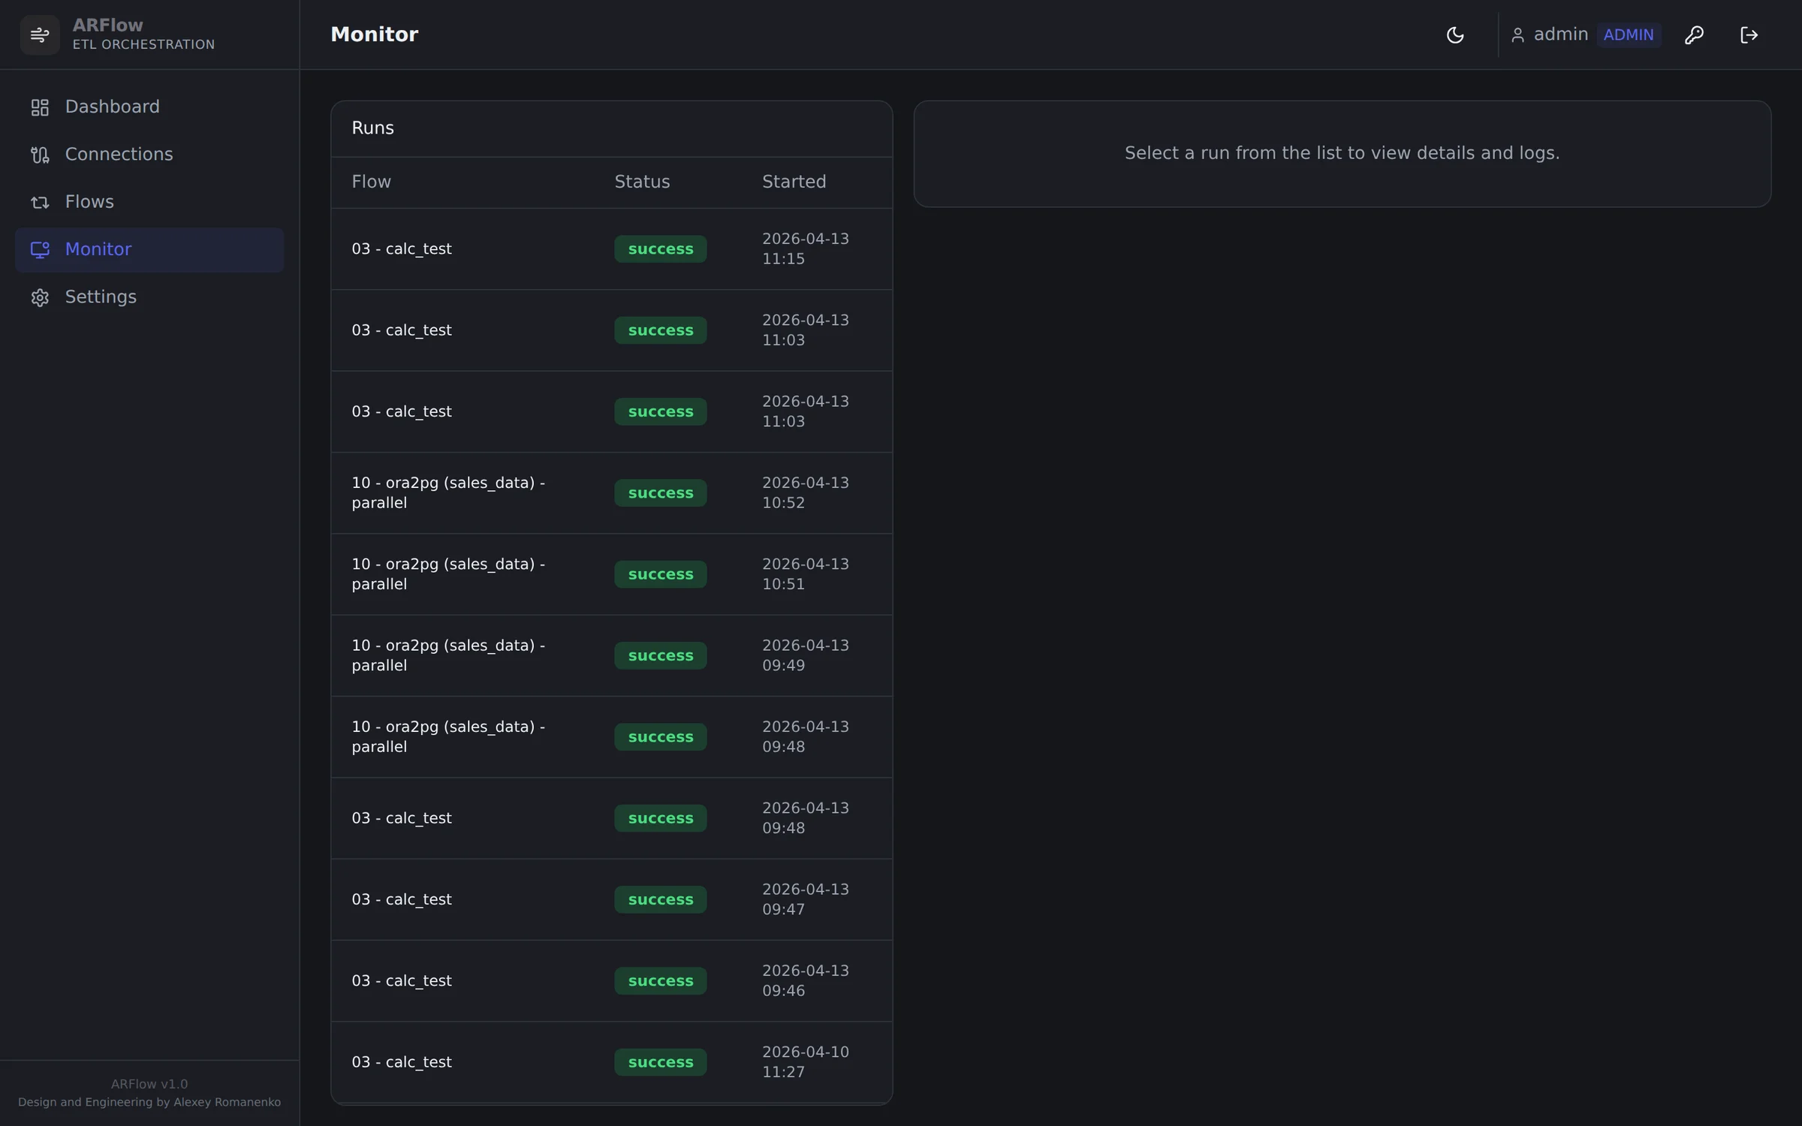Select ora2pg parallel run started 10:52
The height and width of the screenshot is (1126, 1802).
tap(611, 492)
